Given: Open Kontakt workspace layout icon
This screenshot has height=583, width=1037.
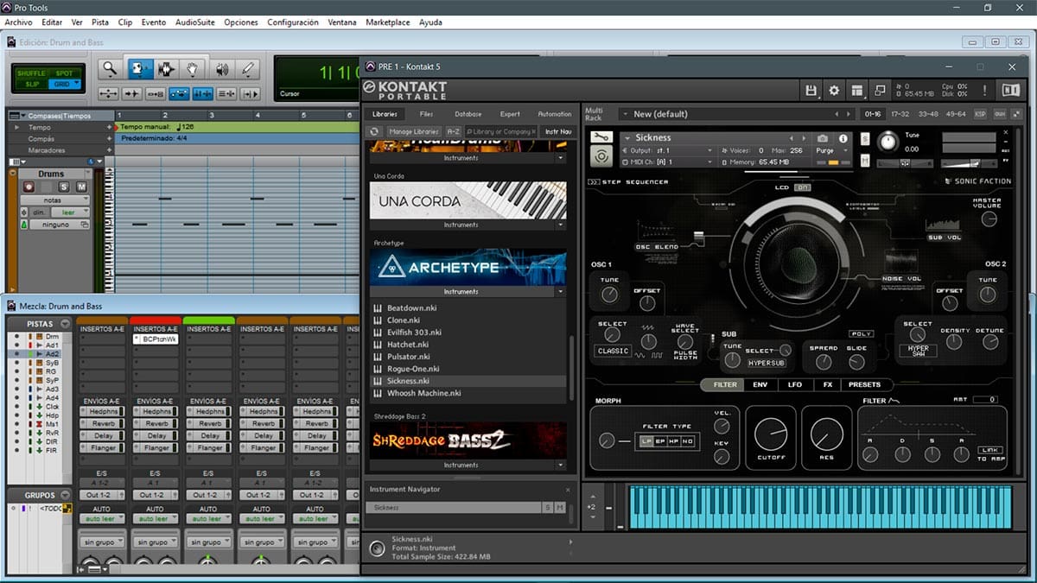Looking at the screenshot, I should click(x=857, y=90).
